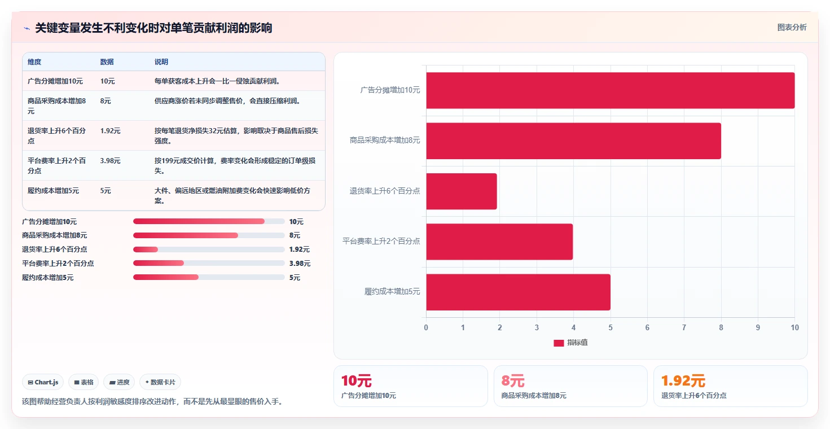Click the 平台费率上升2个百分点 chart bar
Image resolution: width=830 pixels, height=429 pixels.
pyautogui.click(x=499, y=242)
